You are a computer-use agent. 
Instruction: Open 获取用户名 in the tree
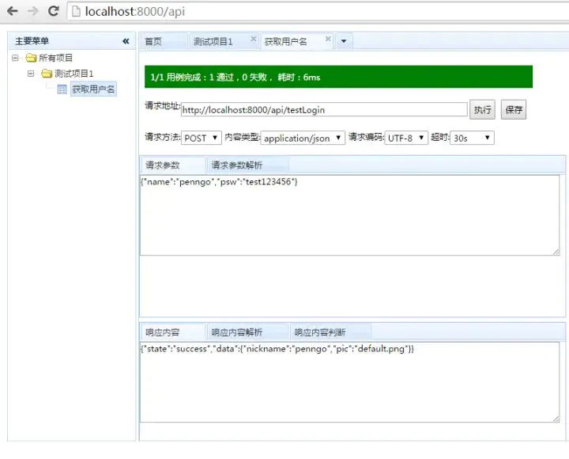(93, 89)
